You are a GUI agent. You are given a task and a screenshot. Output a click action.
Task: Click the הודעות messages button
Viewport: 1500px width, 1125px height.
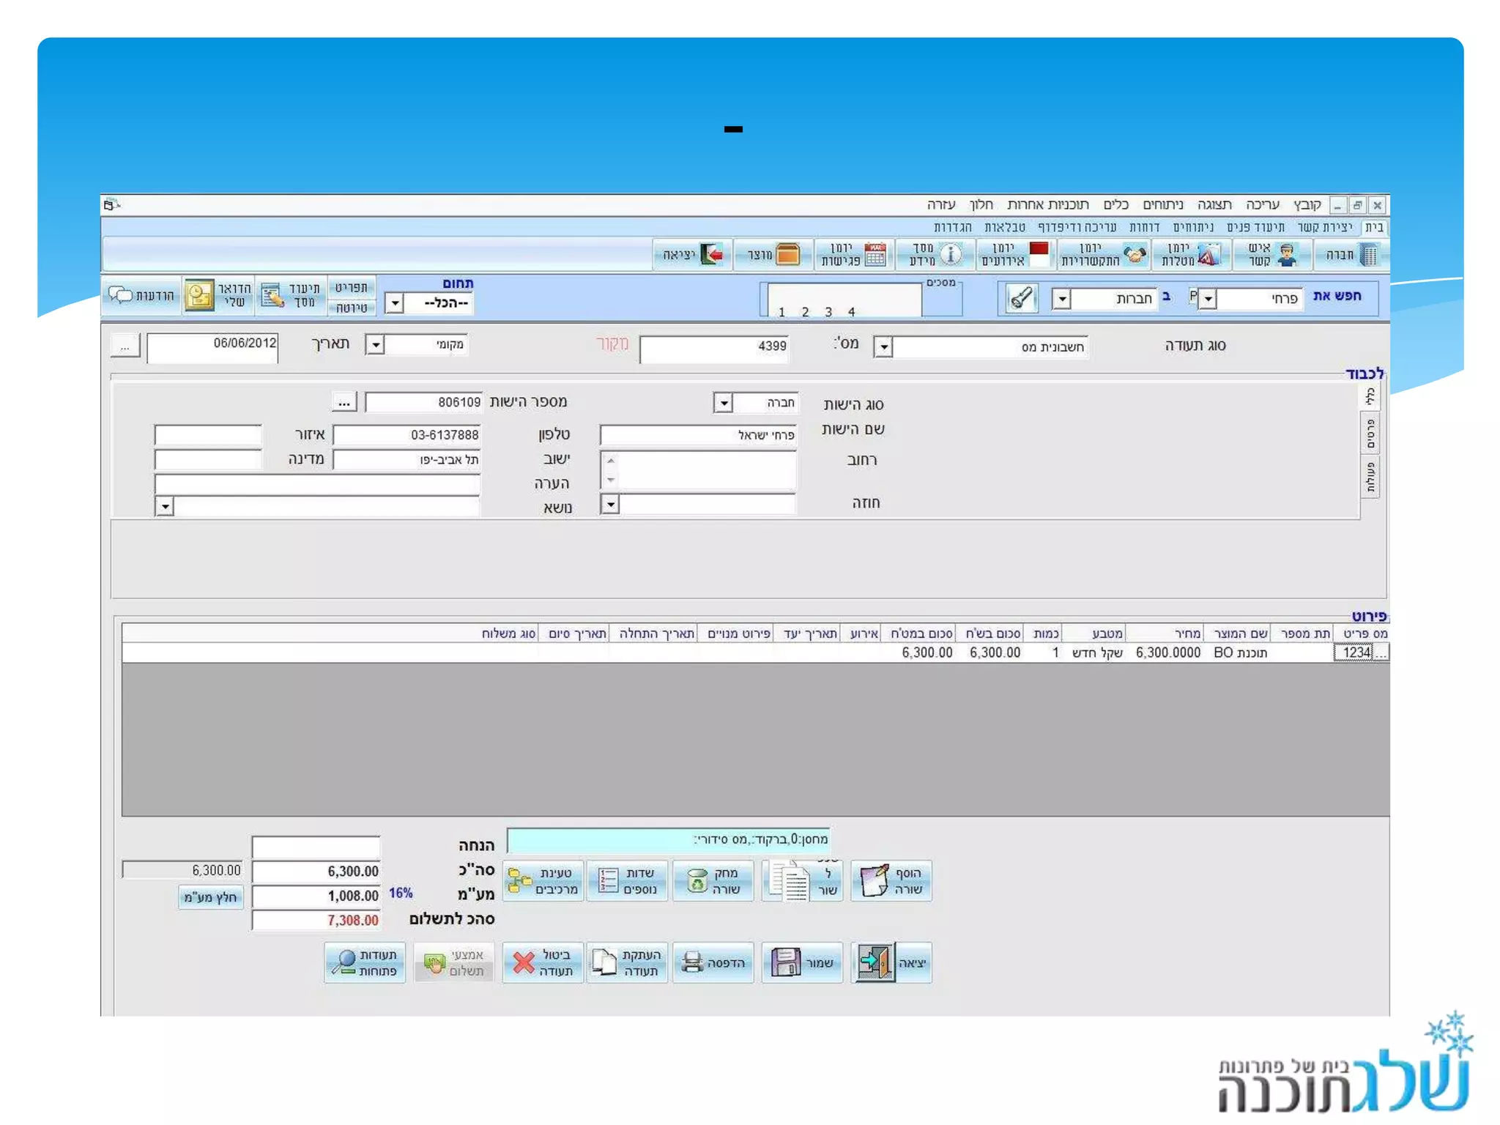[141, 295]
